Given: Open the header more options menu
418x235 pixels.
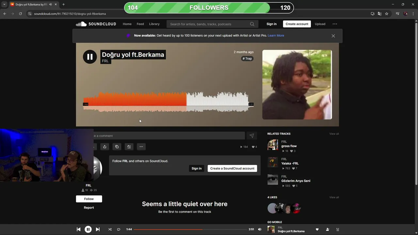Looking at the screenshot, I should (x=335, y=24).
